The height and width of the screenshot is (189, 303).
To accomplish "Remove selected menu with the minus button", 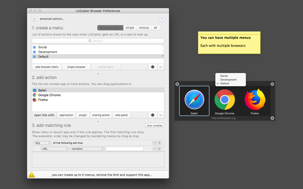I will point(161,67).
